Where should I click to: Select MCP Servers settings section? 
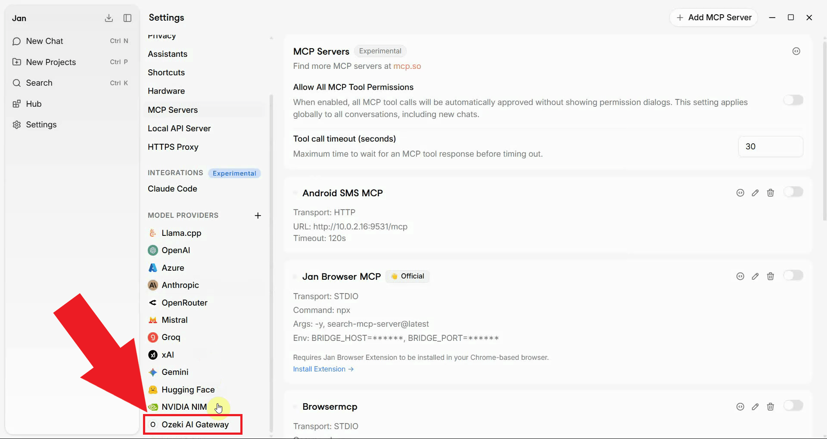click(x=204, y=110)
